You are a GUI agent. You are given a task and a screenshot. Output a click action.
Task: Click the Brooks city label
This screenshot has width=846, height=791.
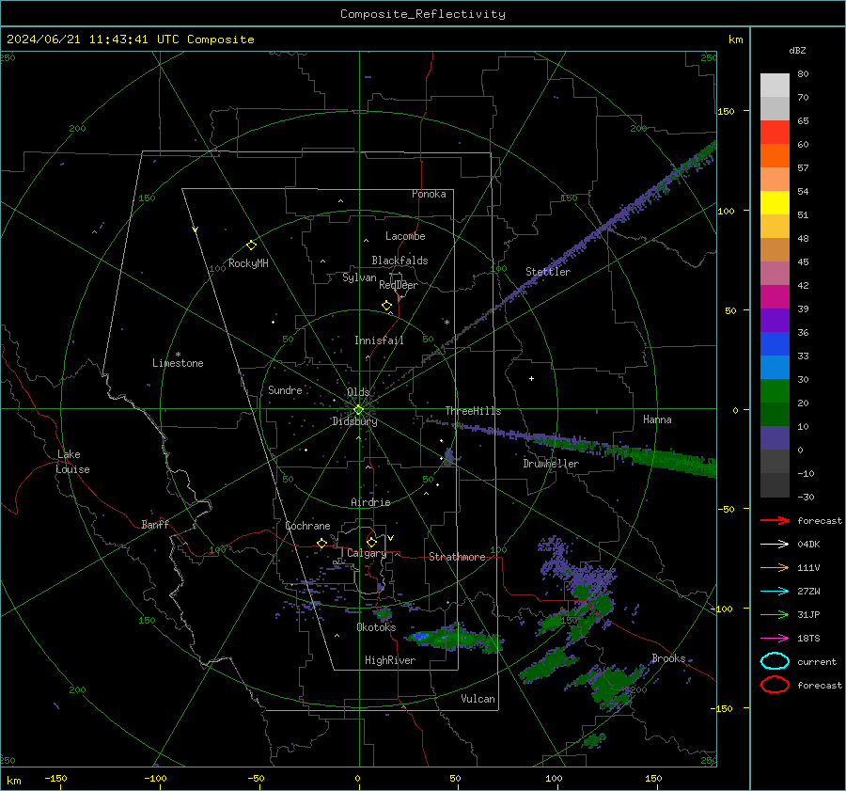coord(668,658)
